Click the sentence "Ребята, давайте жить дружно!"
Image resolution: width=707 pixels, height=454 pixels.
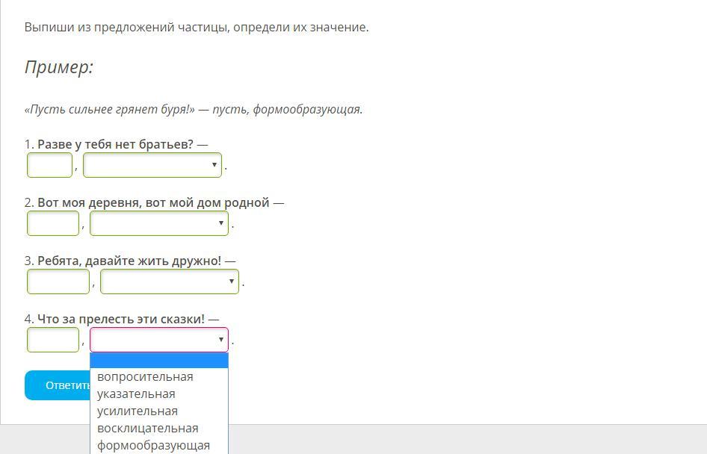pos(129,261)
